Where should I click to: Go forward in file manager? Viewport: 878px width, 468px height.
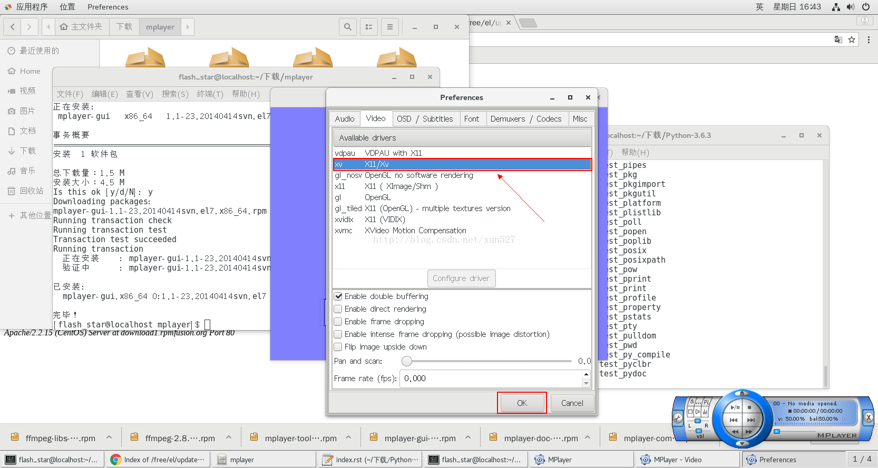pos(30,27)
